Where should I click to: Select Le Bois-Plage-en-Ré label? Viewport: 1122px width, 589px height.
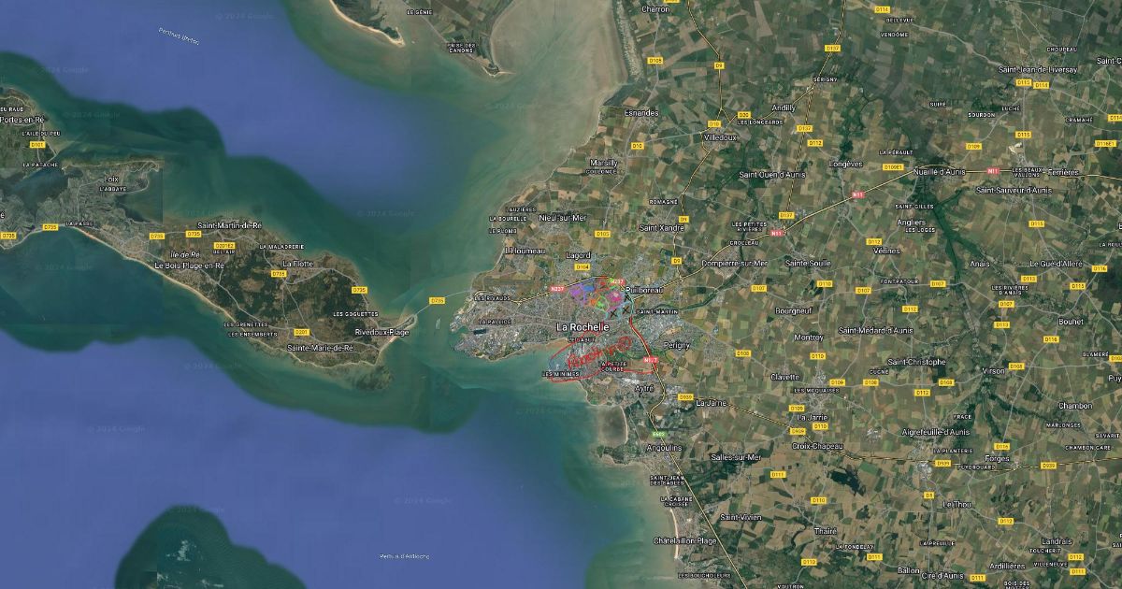pos(189,266)
